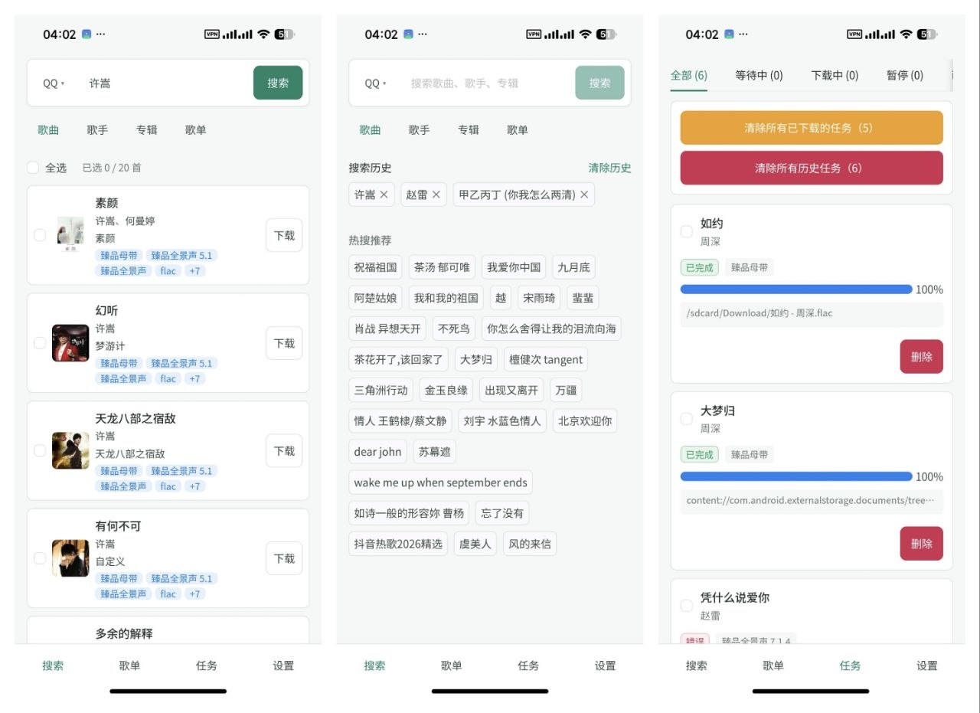Open the 下载中 (0) task filter tab
Screen dimensions: 980x713
pos(835,75)
